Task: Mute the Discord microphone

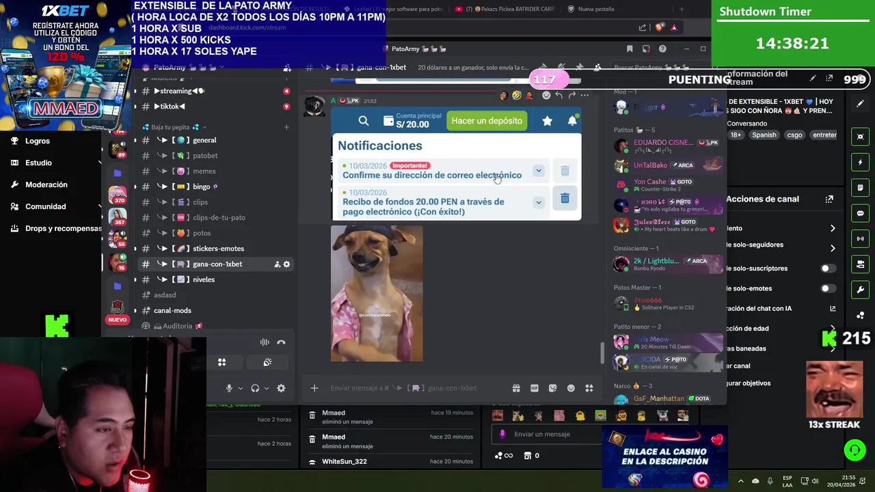Action: [x=229, y=388]
